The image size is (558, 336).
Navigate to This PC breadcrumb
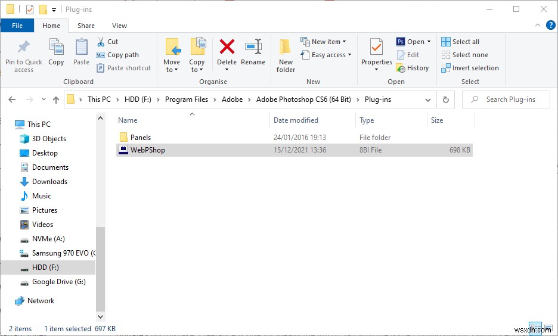coord(99,99)
